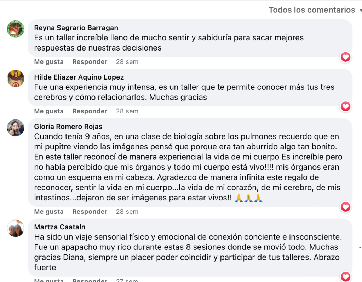
Task: Click Gloria Romero Rojas's profile avatar
Action: (16, 128)
